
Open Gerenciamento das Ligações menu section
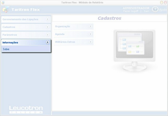pos(26,19)
